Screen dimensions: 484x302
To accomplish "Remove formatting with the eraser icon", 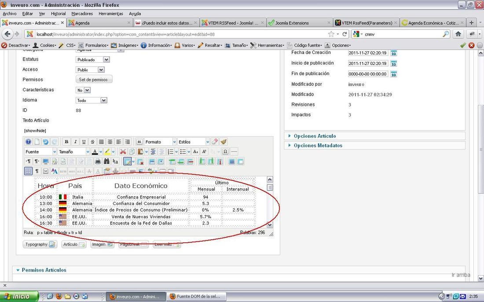I will pos(215,142).
